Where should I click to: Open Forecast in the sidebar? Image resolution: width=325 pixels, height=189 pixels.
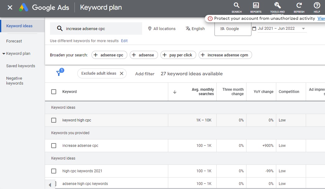click(14, 41)
